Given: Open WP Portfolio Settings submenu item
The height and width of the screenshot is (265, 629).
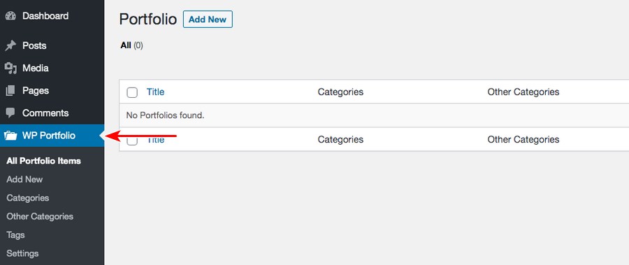Looking at the screenshot, I should [22, 253].
